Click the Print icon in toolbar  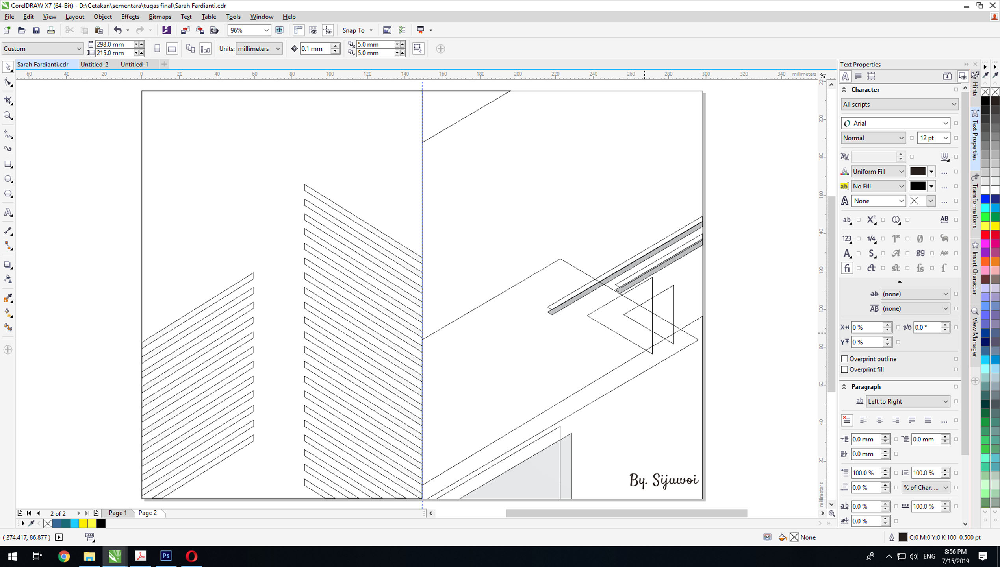pyautogui.click(x=51, y=30)
